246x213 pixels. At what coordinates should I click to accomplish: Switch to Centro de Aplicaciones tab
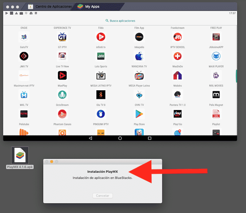49,7
